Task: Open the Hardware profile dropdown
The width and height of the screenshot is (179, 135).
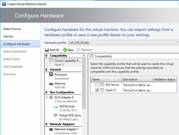Action: pyautogui.click(x=177, y=42)
